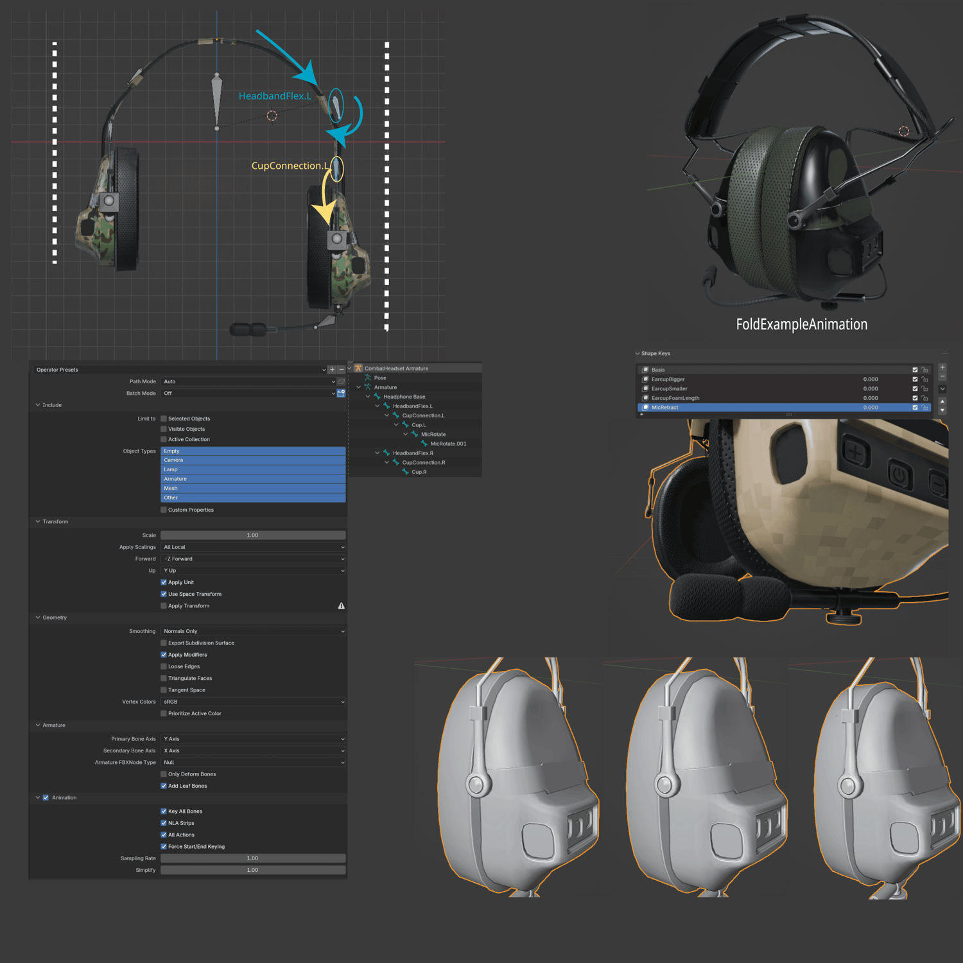Screen dimensions: 963x963
Task: Open the Forward axis dropdown
Action: 253,559
